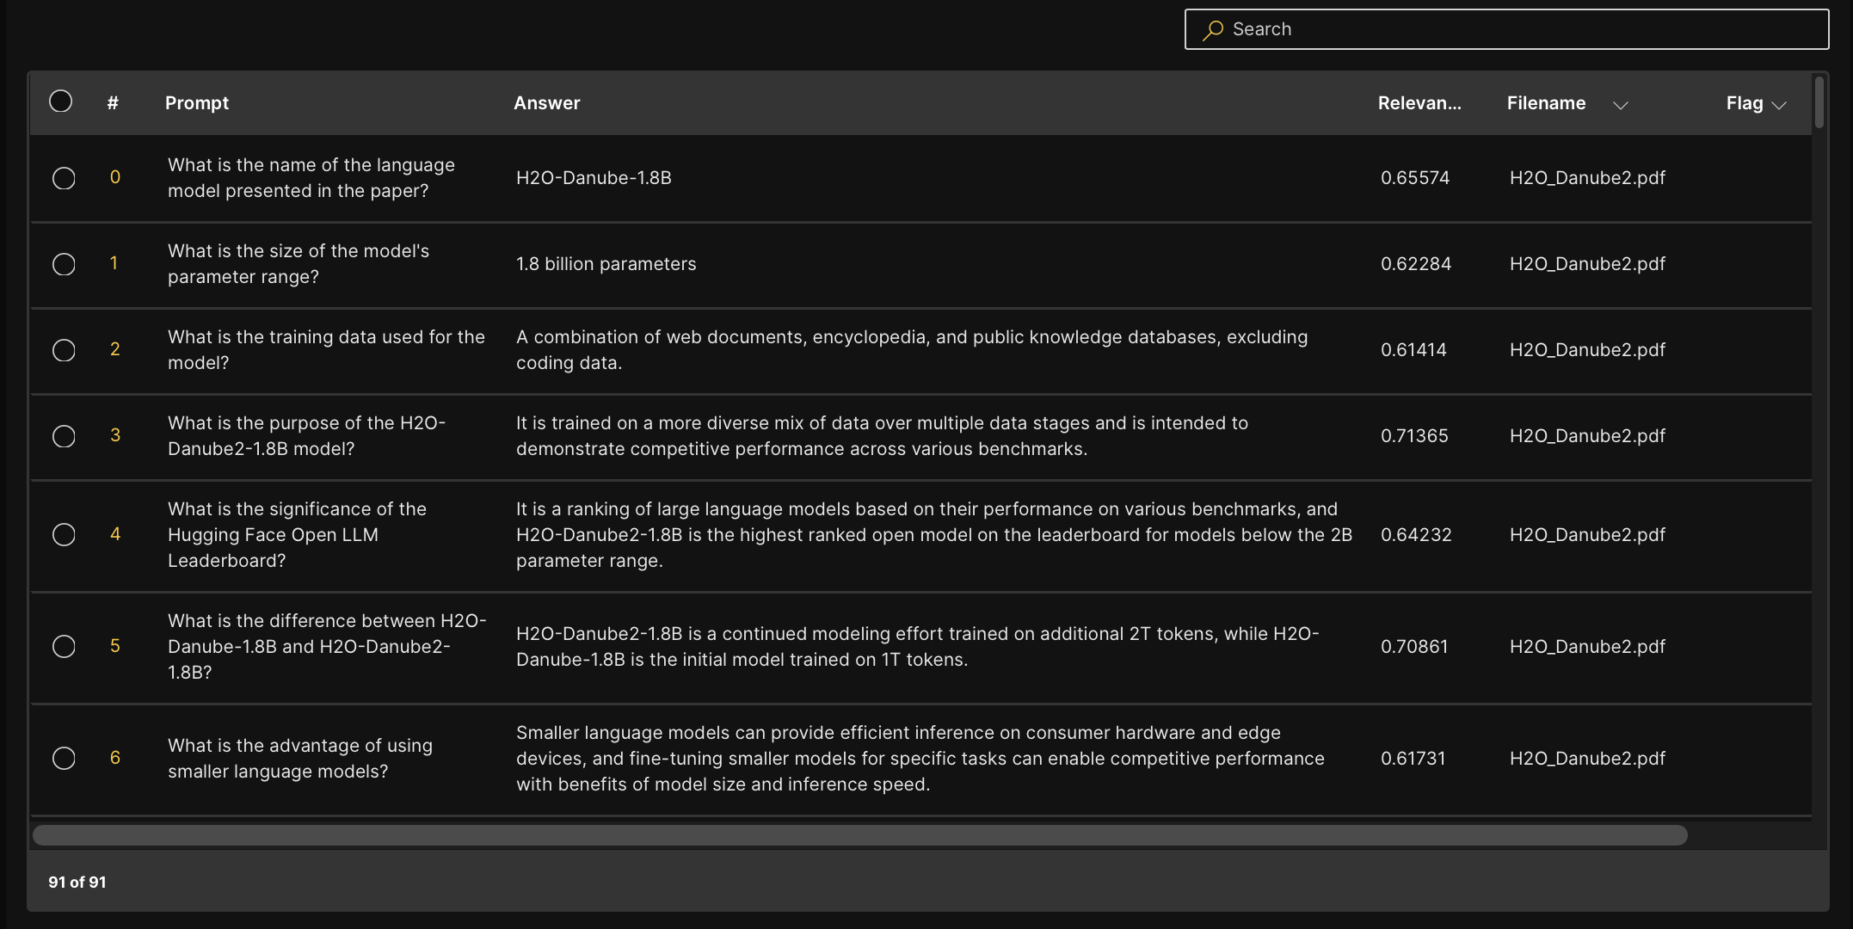Toggle the select-all rows circle in header
Image resolution: width=1853 pixels, height=929 pixels.
(61, 102)
